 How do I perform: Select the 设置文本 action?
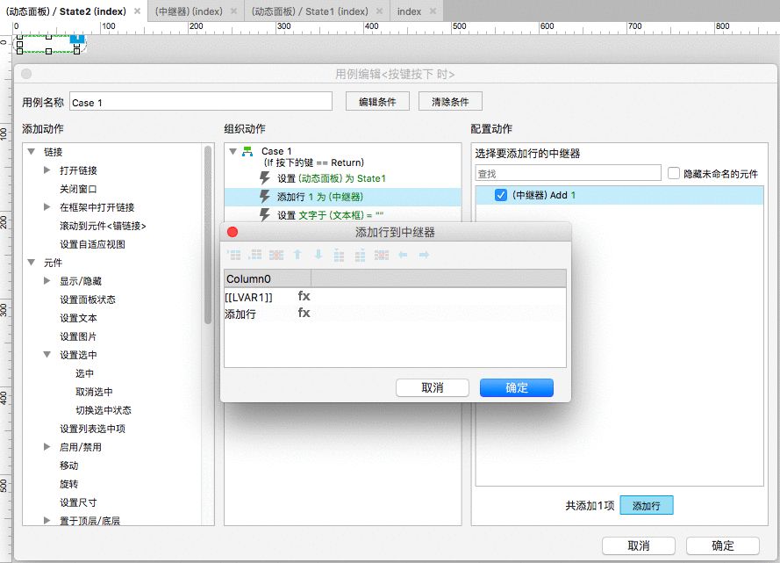click(78, 318)
